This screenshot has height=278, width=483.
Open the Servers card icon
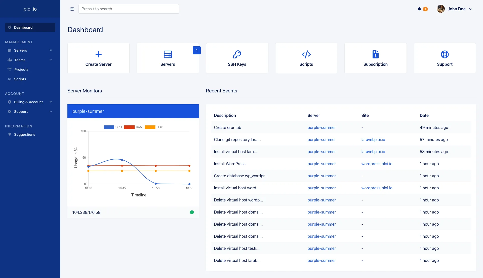(x=168, y=54)
